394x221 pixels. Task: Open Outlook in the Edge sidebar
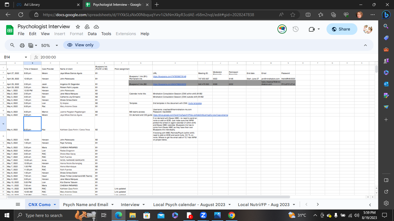pyautogui.click(x=386, y=84)
